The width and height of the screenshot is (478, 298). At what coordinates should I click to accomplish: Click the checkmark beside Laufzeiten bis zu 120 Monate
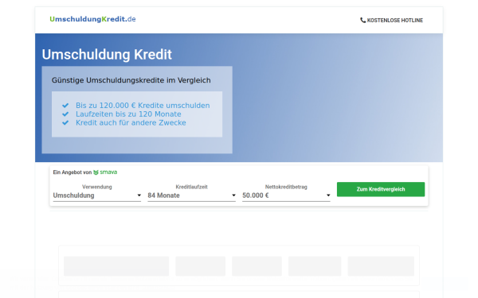[65, 114]
